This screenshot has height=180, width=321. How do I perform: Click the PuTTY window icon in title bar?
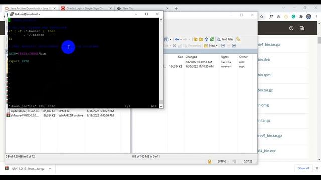point(12,14)
